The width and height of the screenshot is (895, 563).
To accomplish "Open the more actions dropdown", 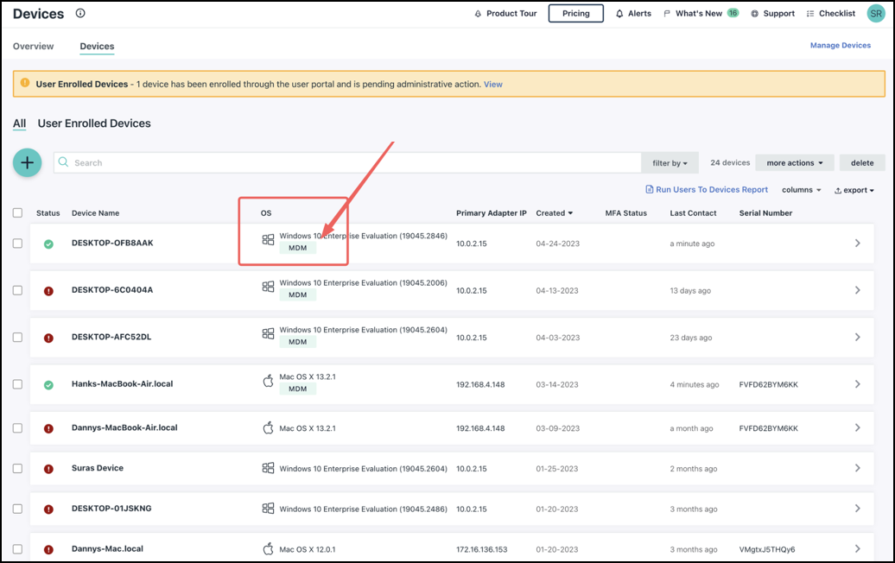I will [794, 162].
